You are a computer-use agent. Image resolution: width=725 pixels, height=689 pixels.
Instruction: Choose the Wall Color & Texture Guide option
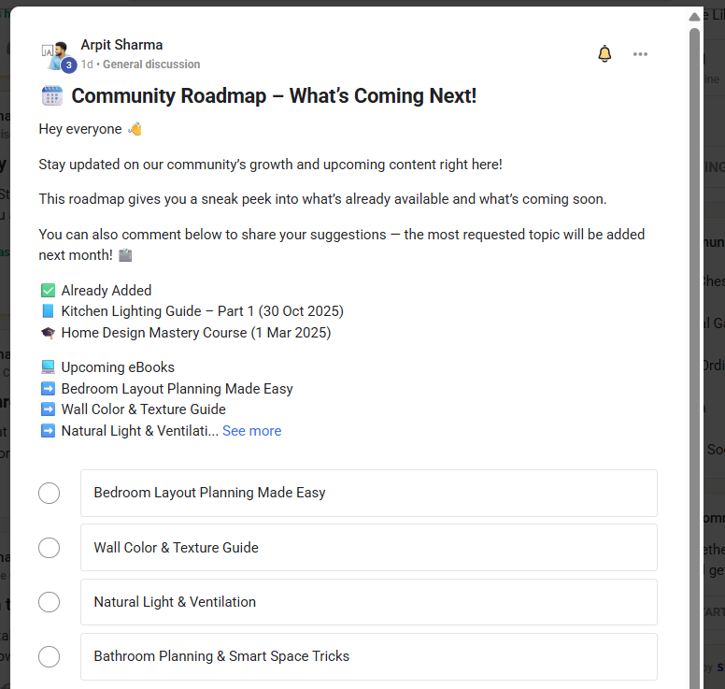point(368,548)
